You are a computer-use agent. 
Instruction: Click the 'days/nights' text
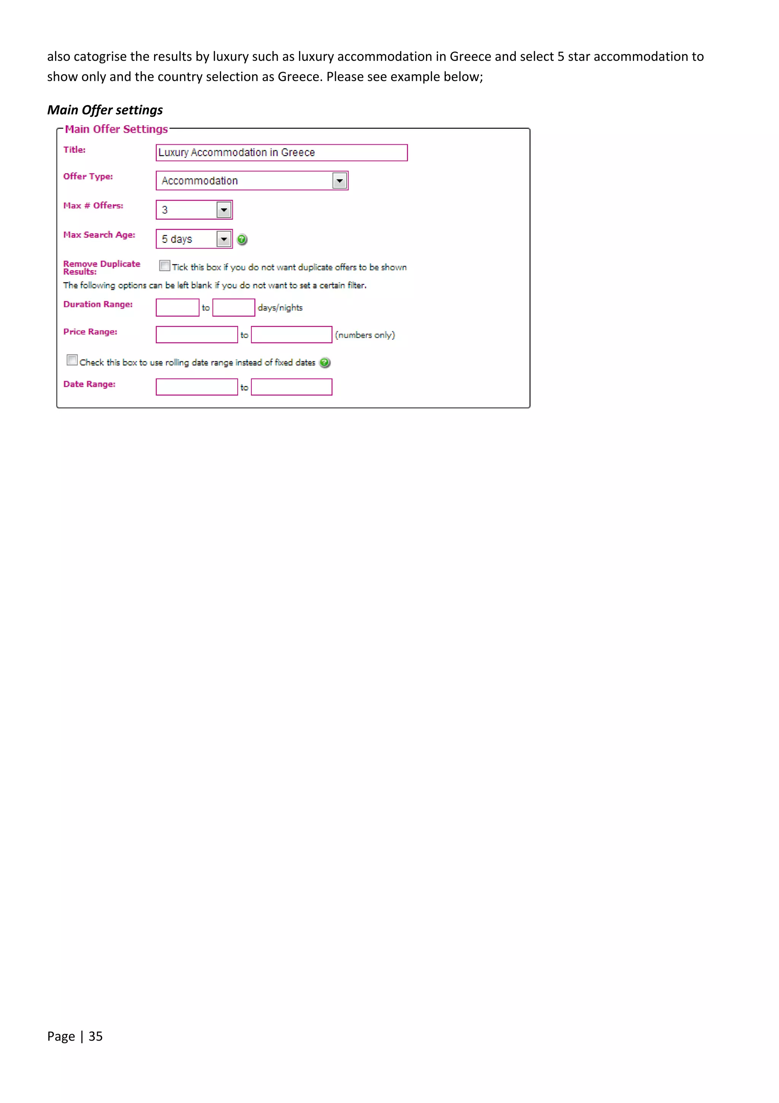click(280, 308)
